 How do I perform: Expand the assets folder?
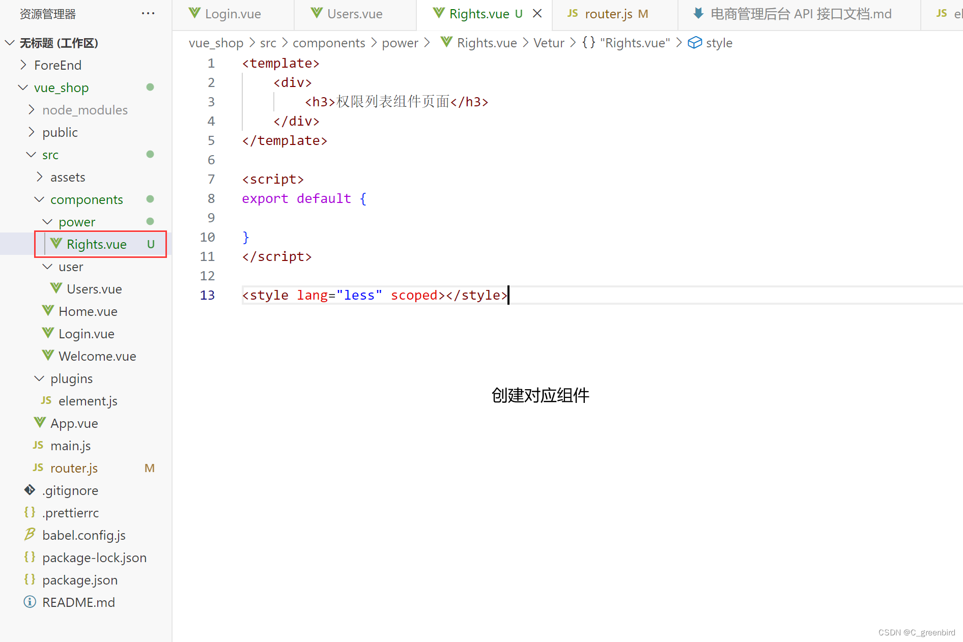(40, 177)
